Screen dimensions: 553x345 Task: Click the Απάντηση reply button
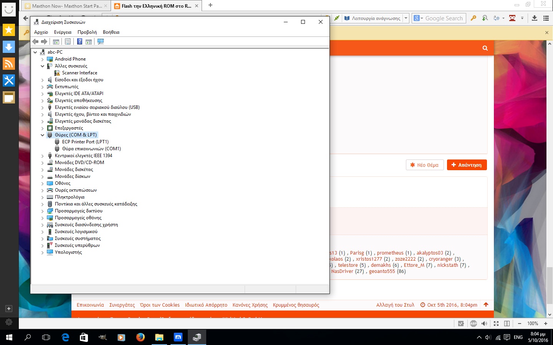467,165
